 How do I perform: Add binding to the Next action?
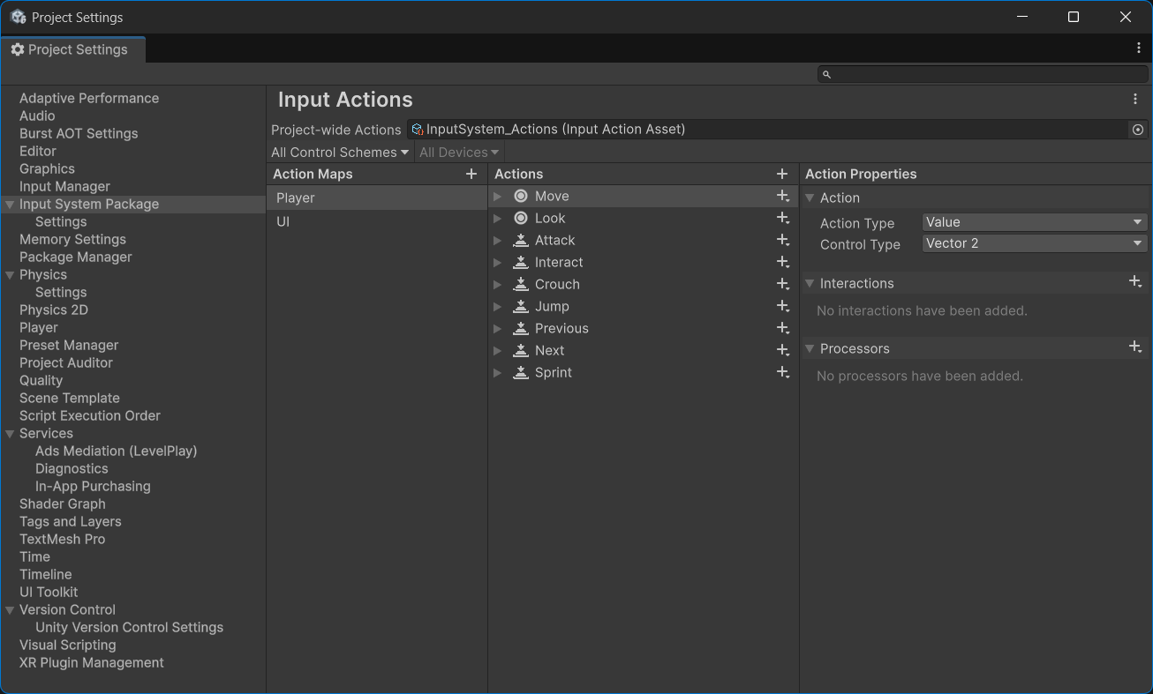coord(782,351)
